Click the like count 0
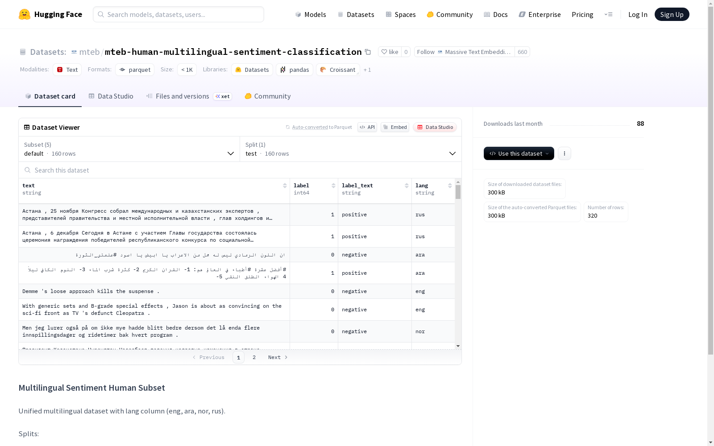This screenshot has width=714, height=446. pyautogui.click(x=406, y=52)
